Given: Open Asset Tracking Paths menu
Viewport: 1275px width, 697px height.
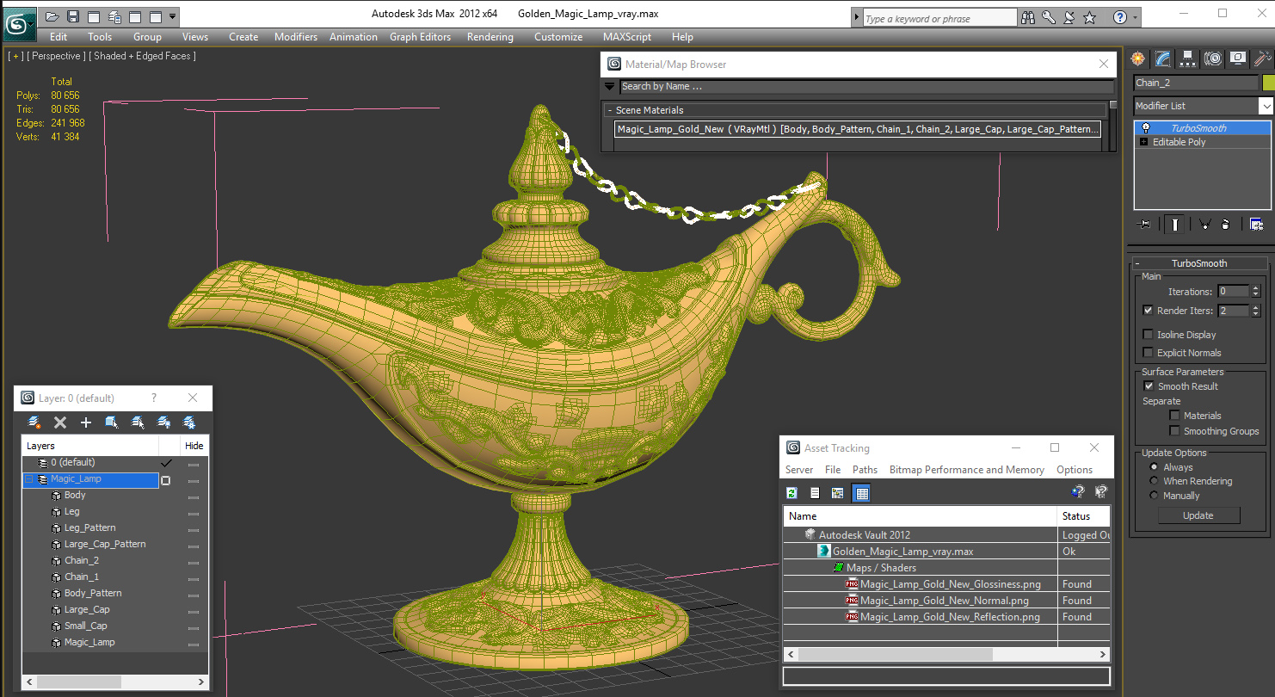Looking at the screenshot, I should 865,470.
